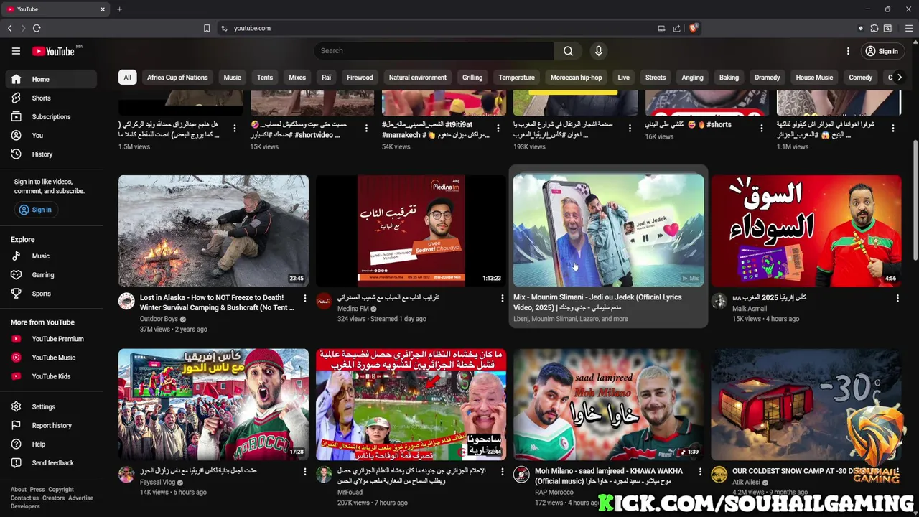Click the search magnifier button
The width and height of the screenshot is (919, 517).
pos(568,51)
